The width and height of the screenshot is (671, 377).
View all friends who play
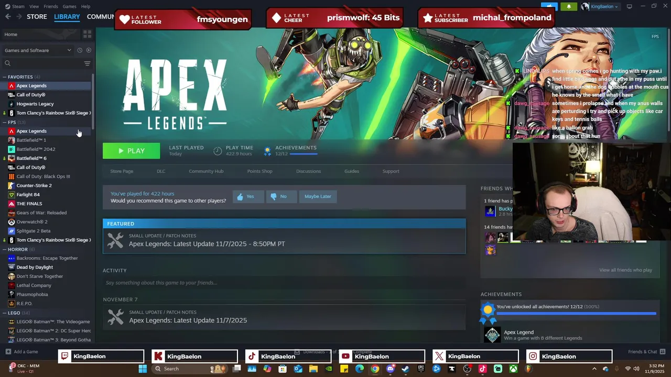(x=625, y=270)
